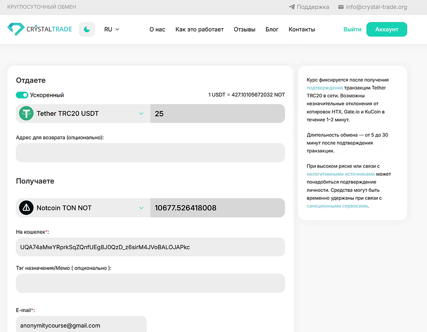
Task: Click the Telegram support plane icon
Action: point(292,7)
